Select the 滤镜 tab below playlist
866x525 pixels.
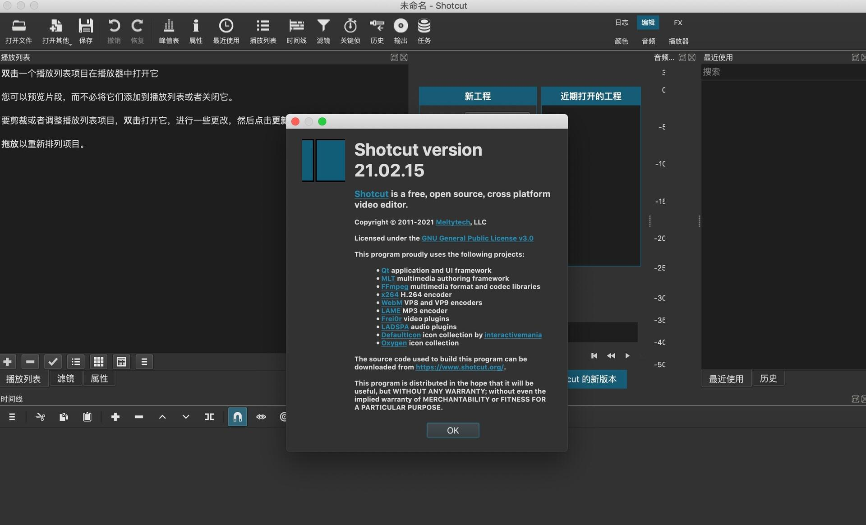(65, 379)
